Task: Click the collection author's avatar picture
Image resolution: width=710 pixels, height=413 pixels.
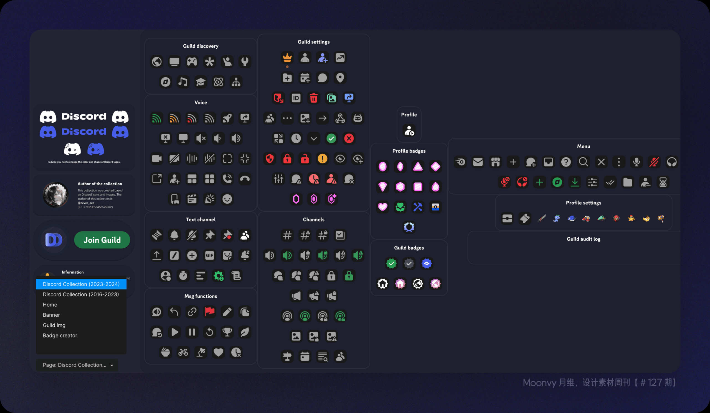Action: (x=55, y=195)
